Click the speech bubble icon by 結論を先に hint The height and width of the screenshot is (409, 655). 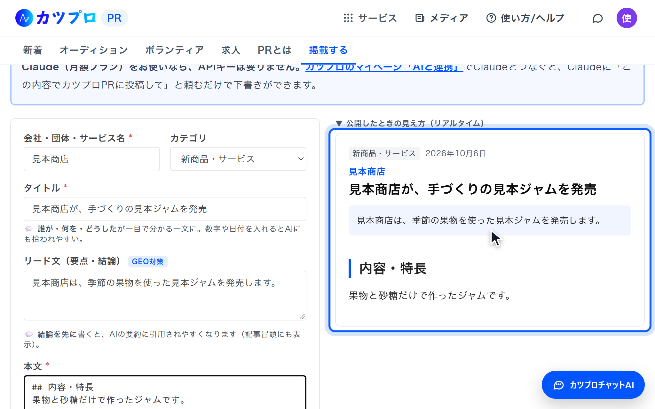pyautogui.click(x=29, y=334)
